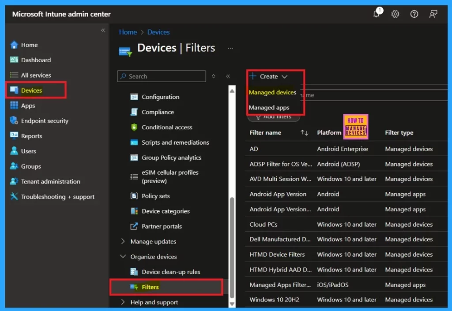
Task: Click scrollbar down arrow in device menu
Action: pyautogui.click(x=232, y=304)
